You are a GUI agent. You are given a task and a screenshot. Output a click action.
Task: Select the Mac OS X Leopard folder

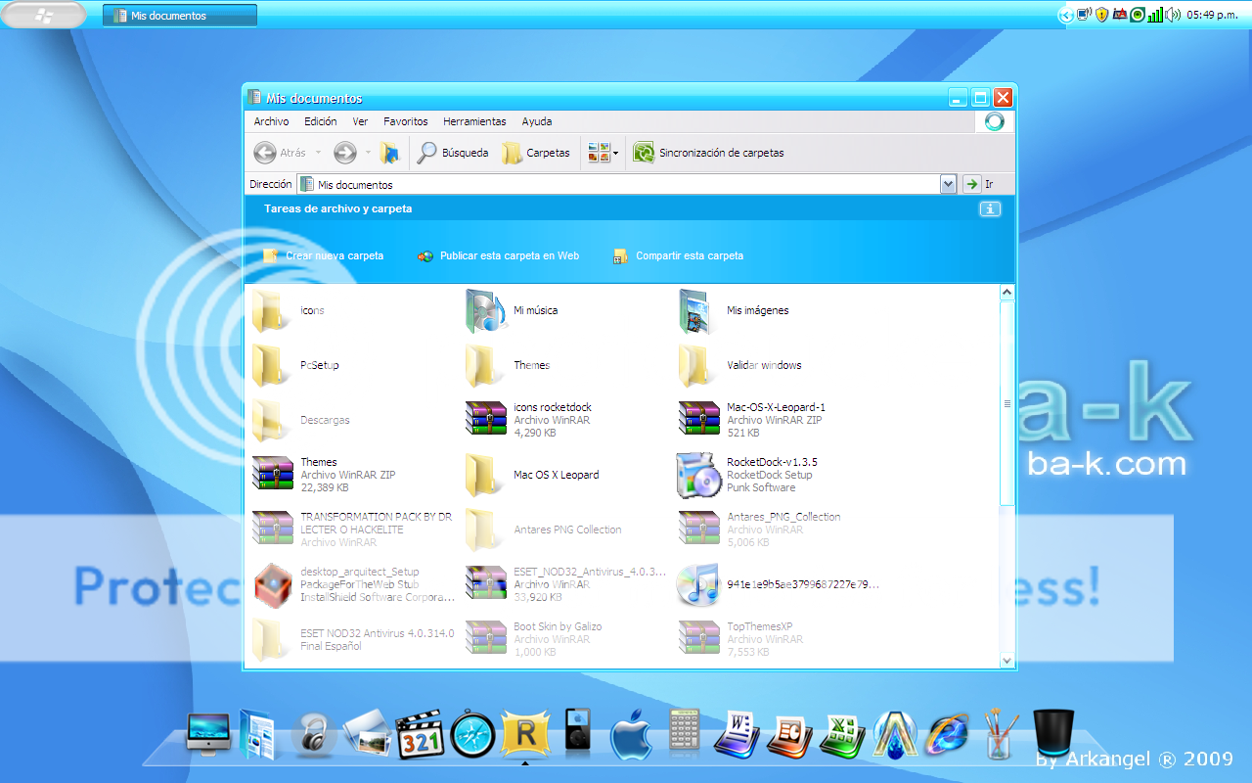click(532, 475)
